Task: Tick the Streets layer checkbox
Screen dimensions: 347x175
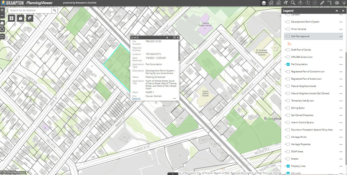Action: pyautogui.click(x=288, y=159)
